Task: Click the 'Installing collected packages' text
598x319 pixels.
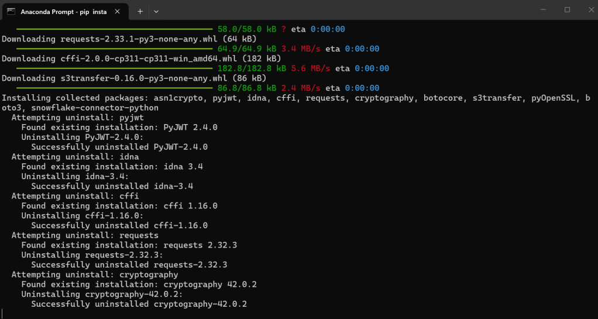Action: tap(76, 98)
